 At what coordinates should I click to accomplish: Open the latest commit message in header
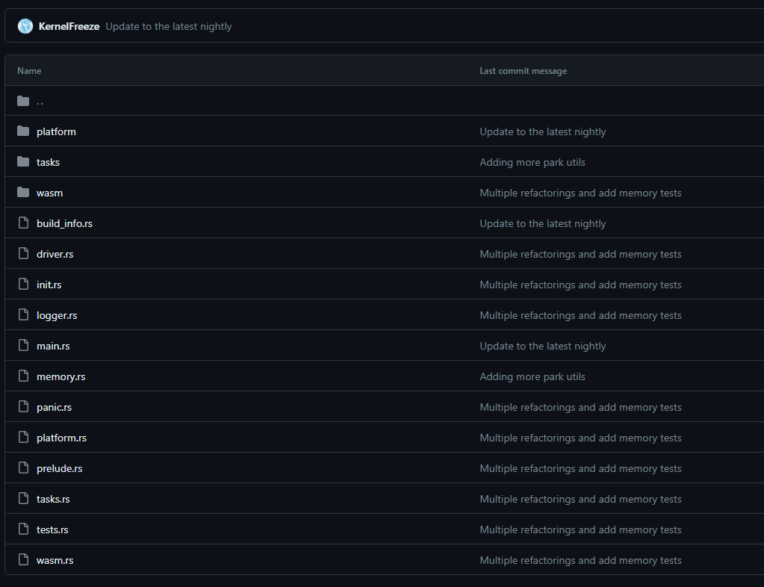168,26
